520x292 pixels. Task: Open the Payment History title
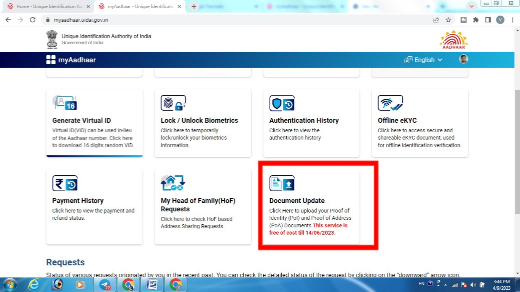[x=78, y=201]
